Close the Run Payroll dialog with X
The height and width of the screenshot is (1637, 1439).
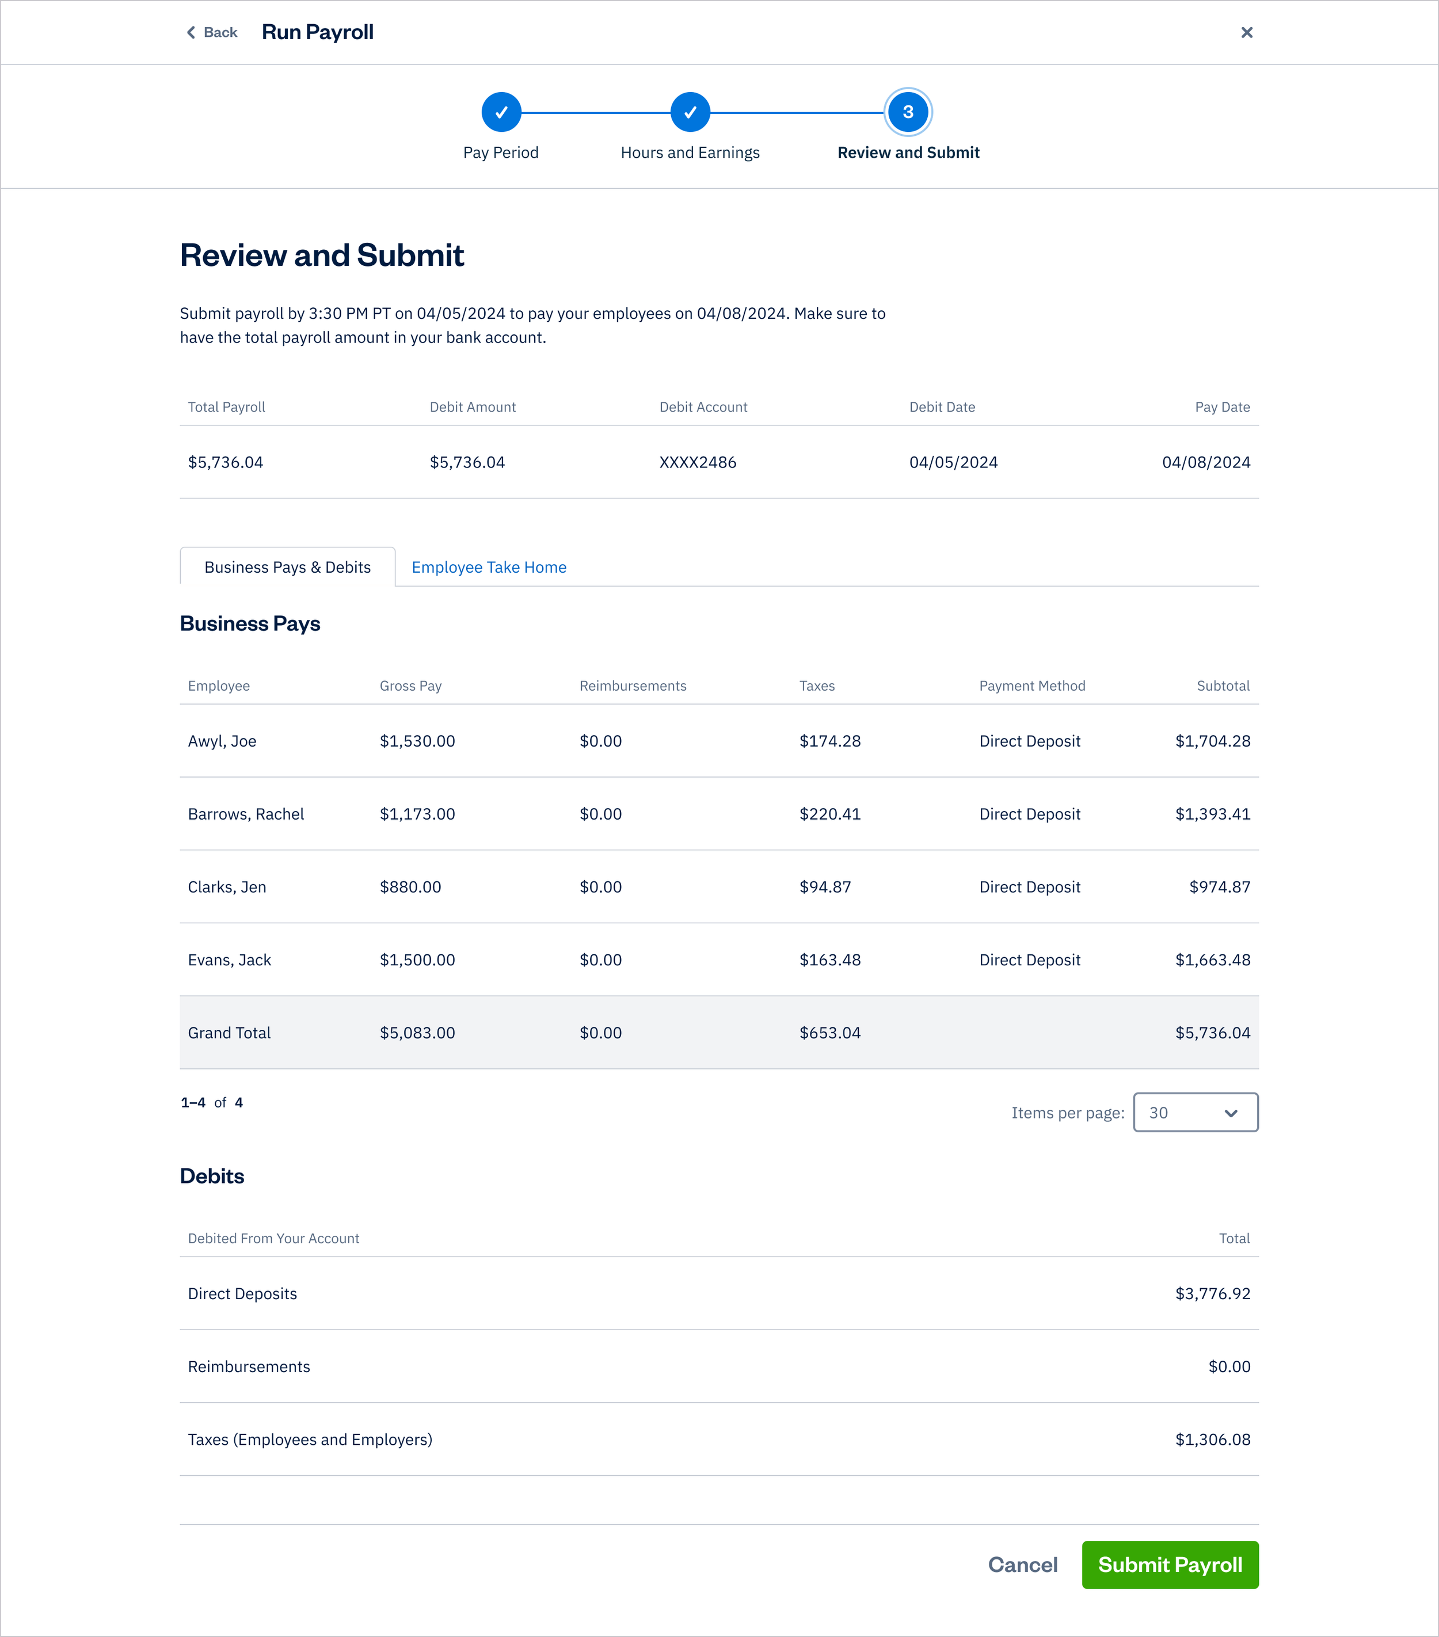coord(1246,32)
